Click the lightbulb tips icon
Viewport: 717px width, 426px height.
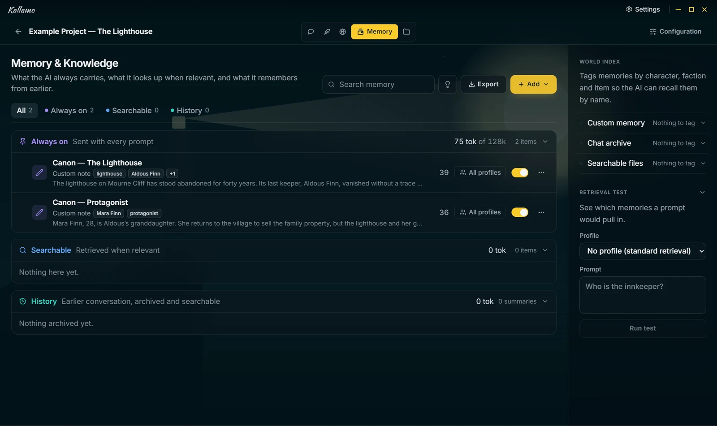tap(447, 84)
